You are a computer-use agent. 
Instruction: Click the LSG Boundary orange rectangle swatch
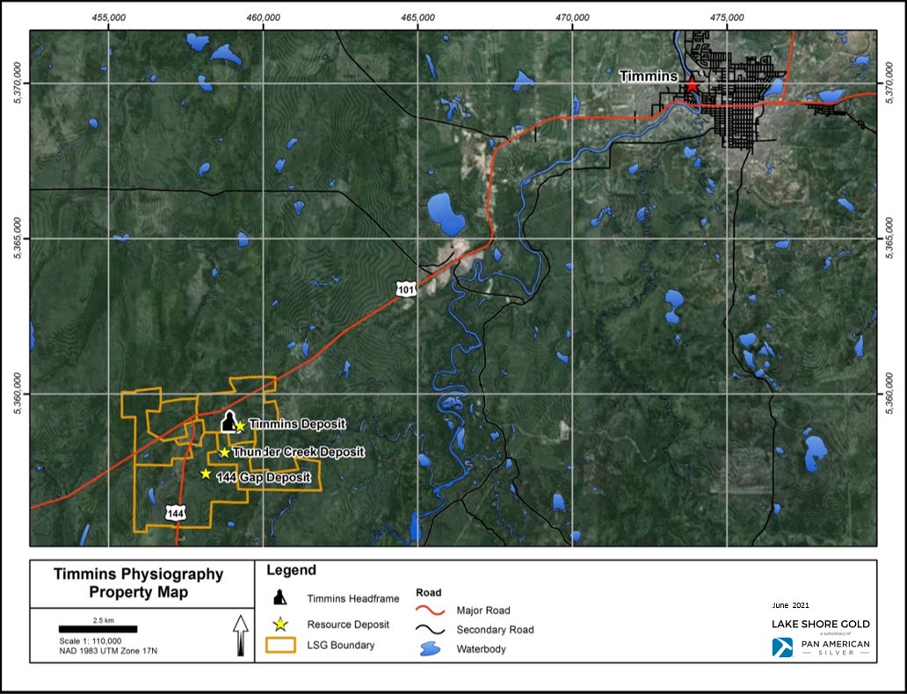pos(281,646)
